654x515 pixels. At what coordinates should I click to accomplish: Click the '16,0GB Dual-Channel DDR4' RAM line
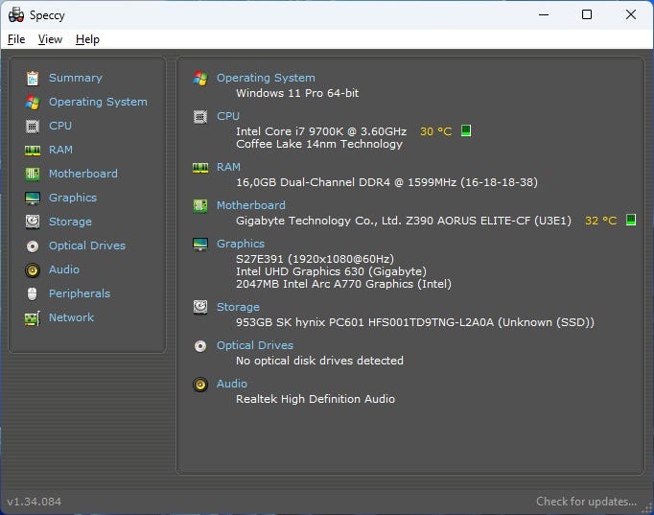(386, 182)
